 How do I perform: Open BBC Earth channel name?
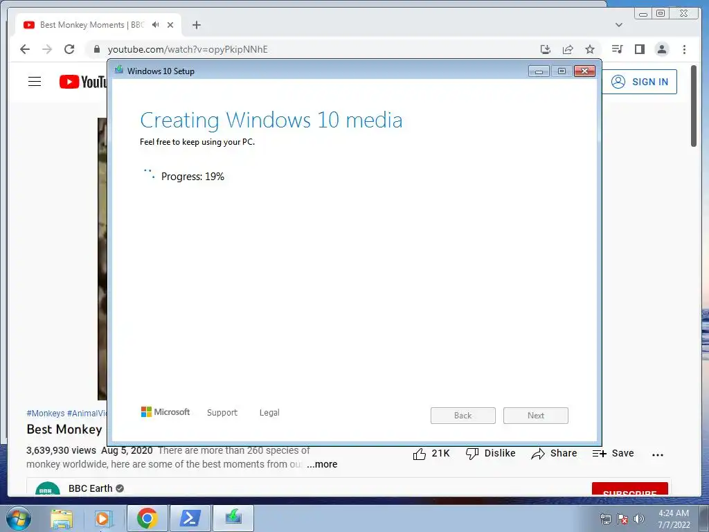[91, 488]
